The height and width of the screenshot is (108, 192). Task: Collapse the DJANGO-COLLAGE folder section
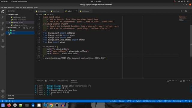(x=14, y=28)
